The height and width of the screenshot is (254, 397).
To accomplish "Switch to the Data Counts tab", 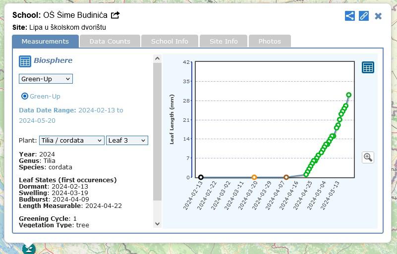I will 110,41.
